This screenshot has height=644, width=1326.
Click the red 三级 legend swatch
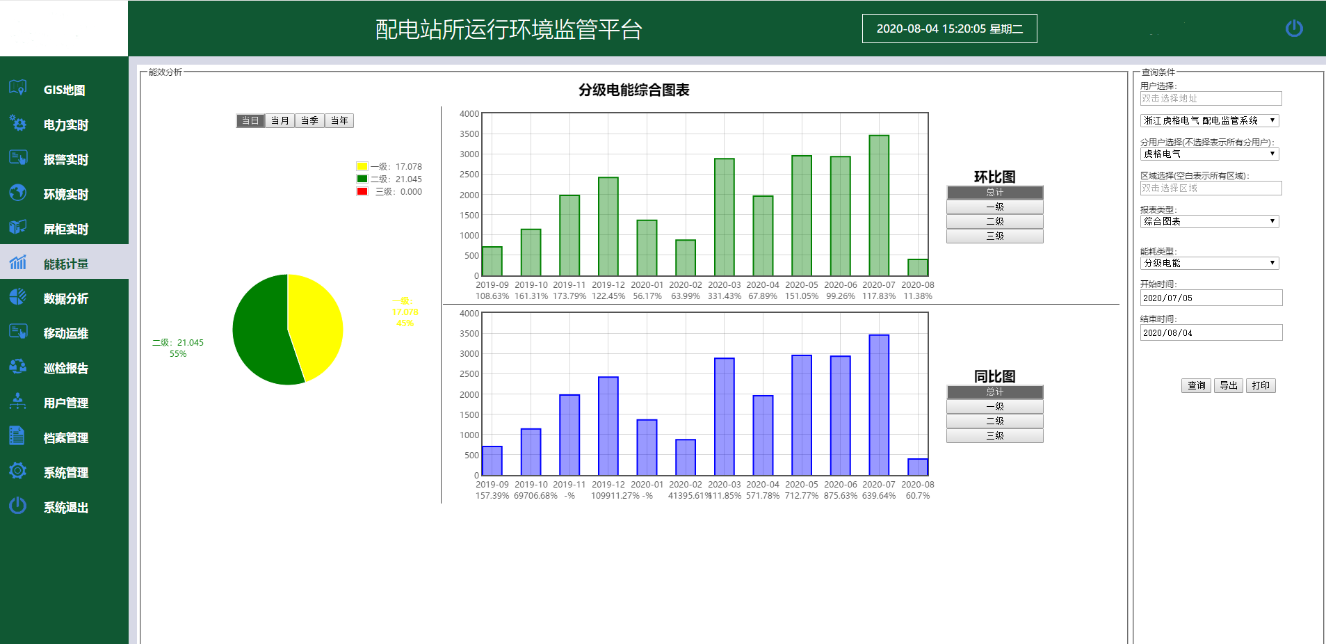point(362,191)
